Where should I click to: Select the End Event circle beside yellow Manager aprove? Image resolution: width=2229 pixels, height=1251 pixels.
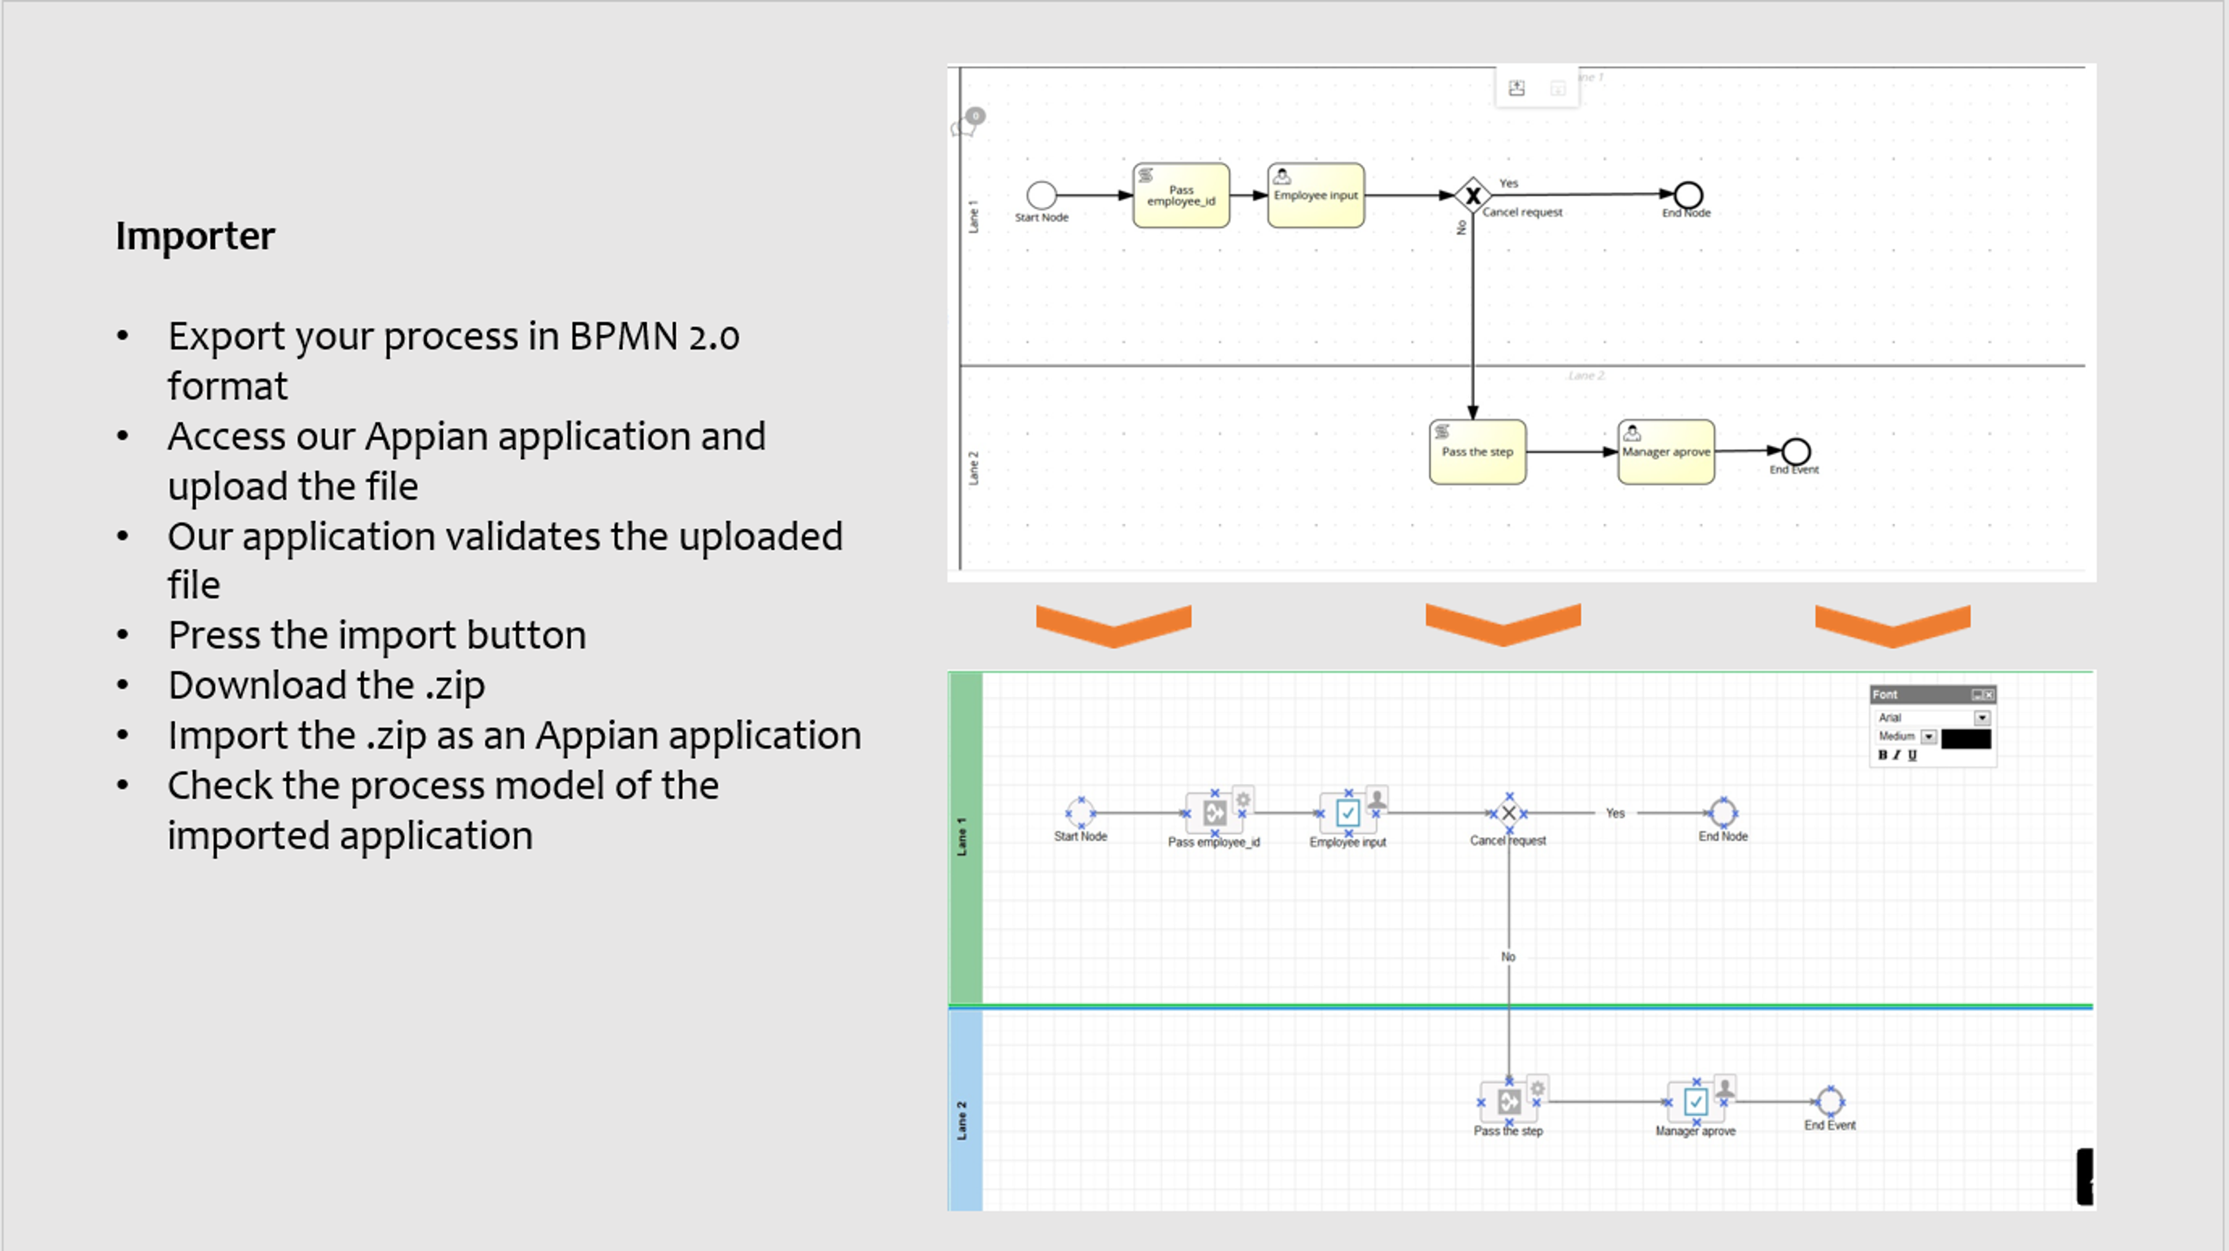tap(1795, 450)
